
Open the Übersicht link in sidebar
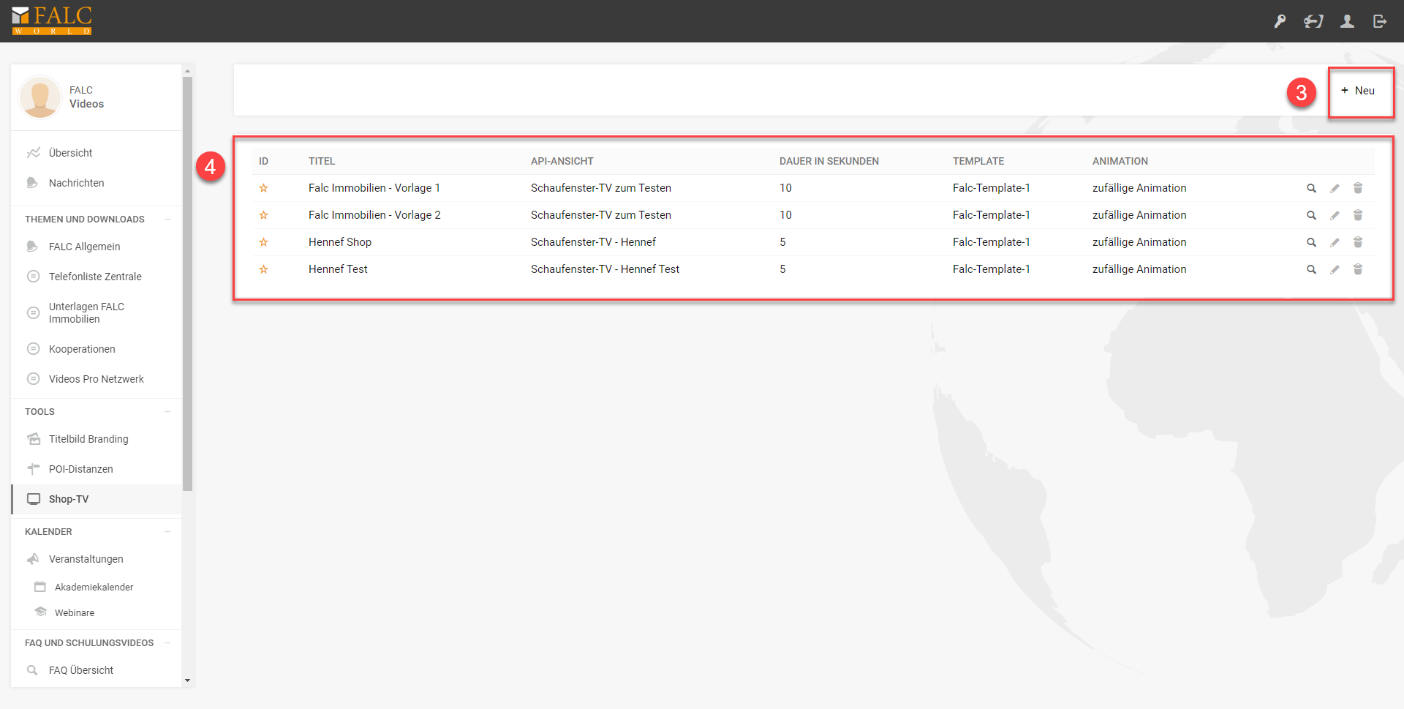pos(70,153)
